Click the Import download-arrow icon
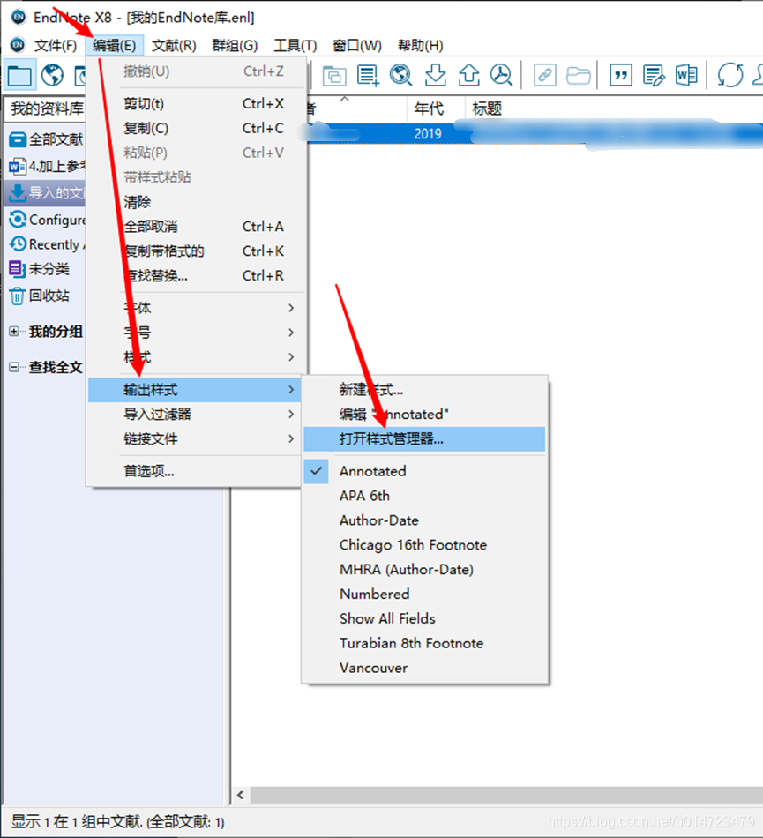The height and width of the screenshot is (838, 763). [436, 75]
